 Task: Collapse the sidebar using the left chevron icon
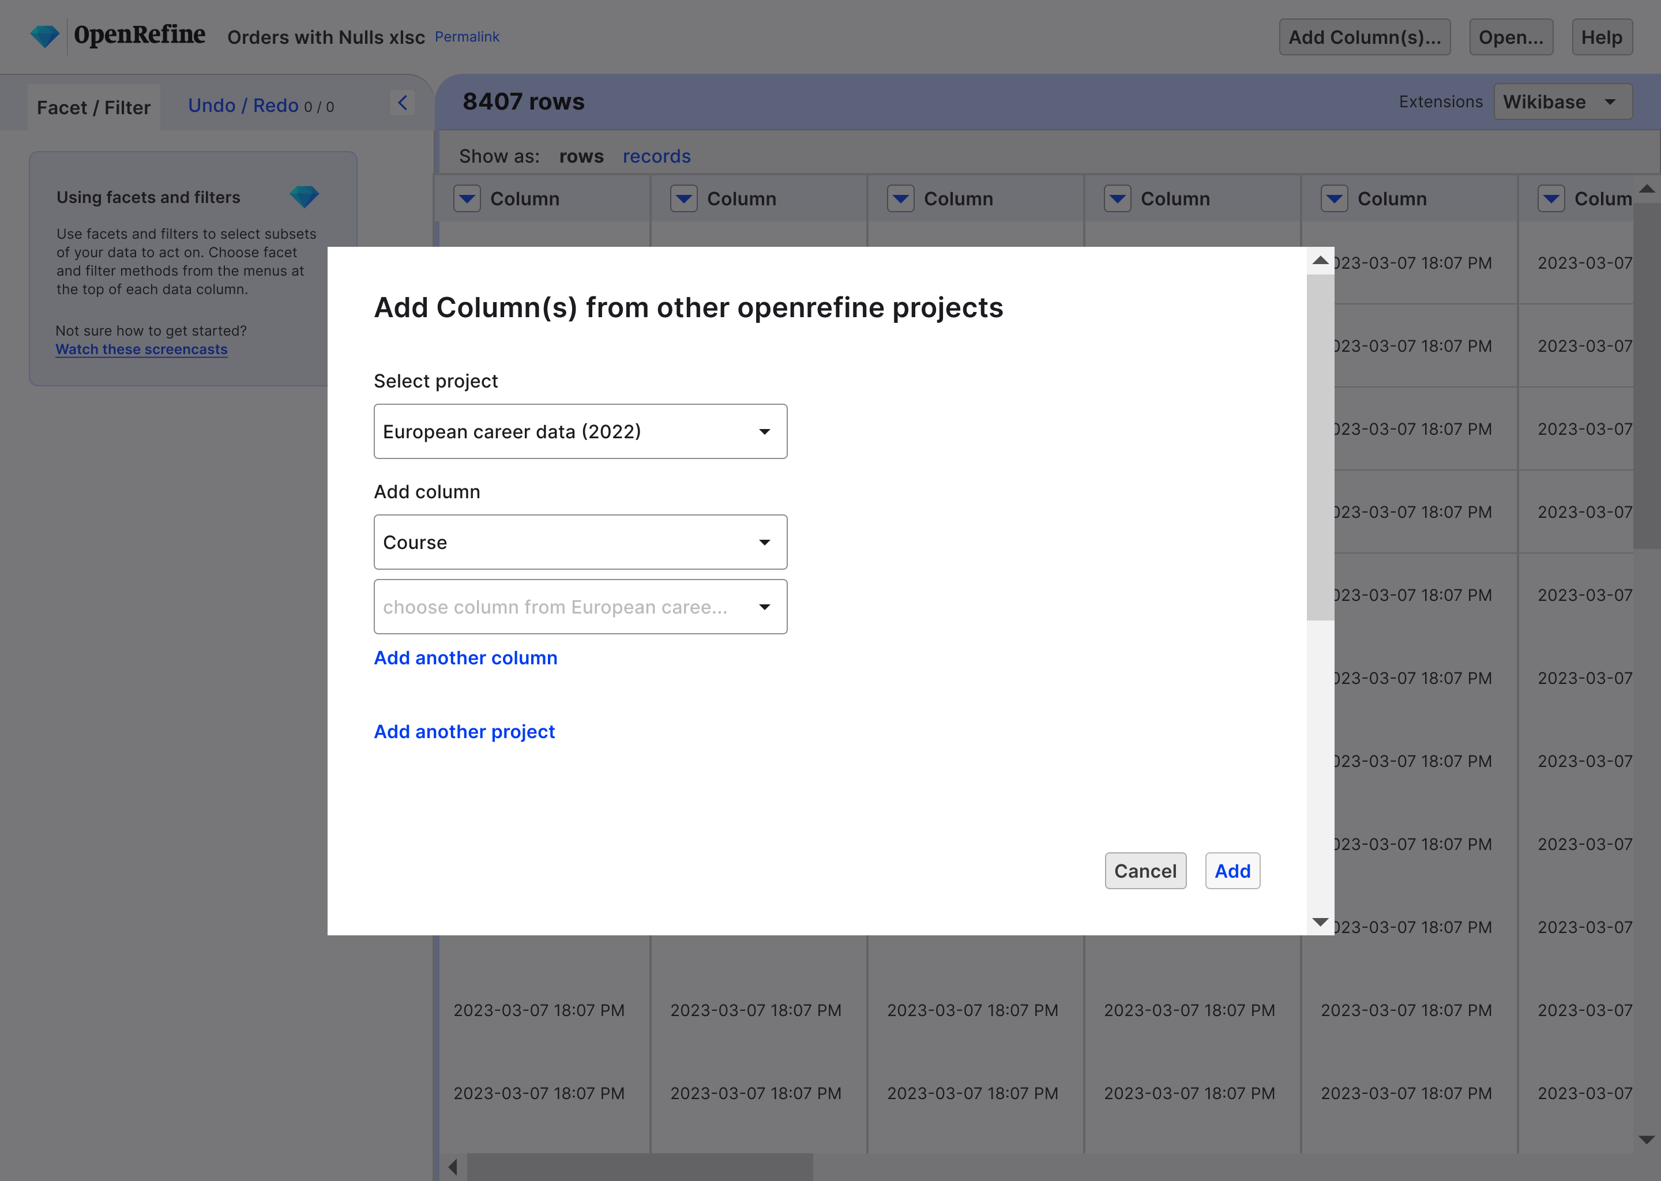click(x=403, y=103)
